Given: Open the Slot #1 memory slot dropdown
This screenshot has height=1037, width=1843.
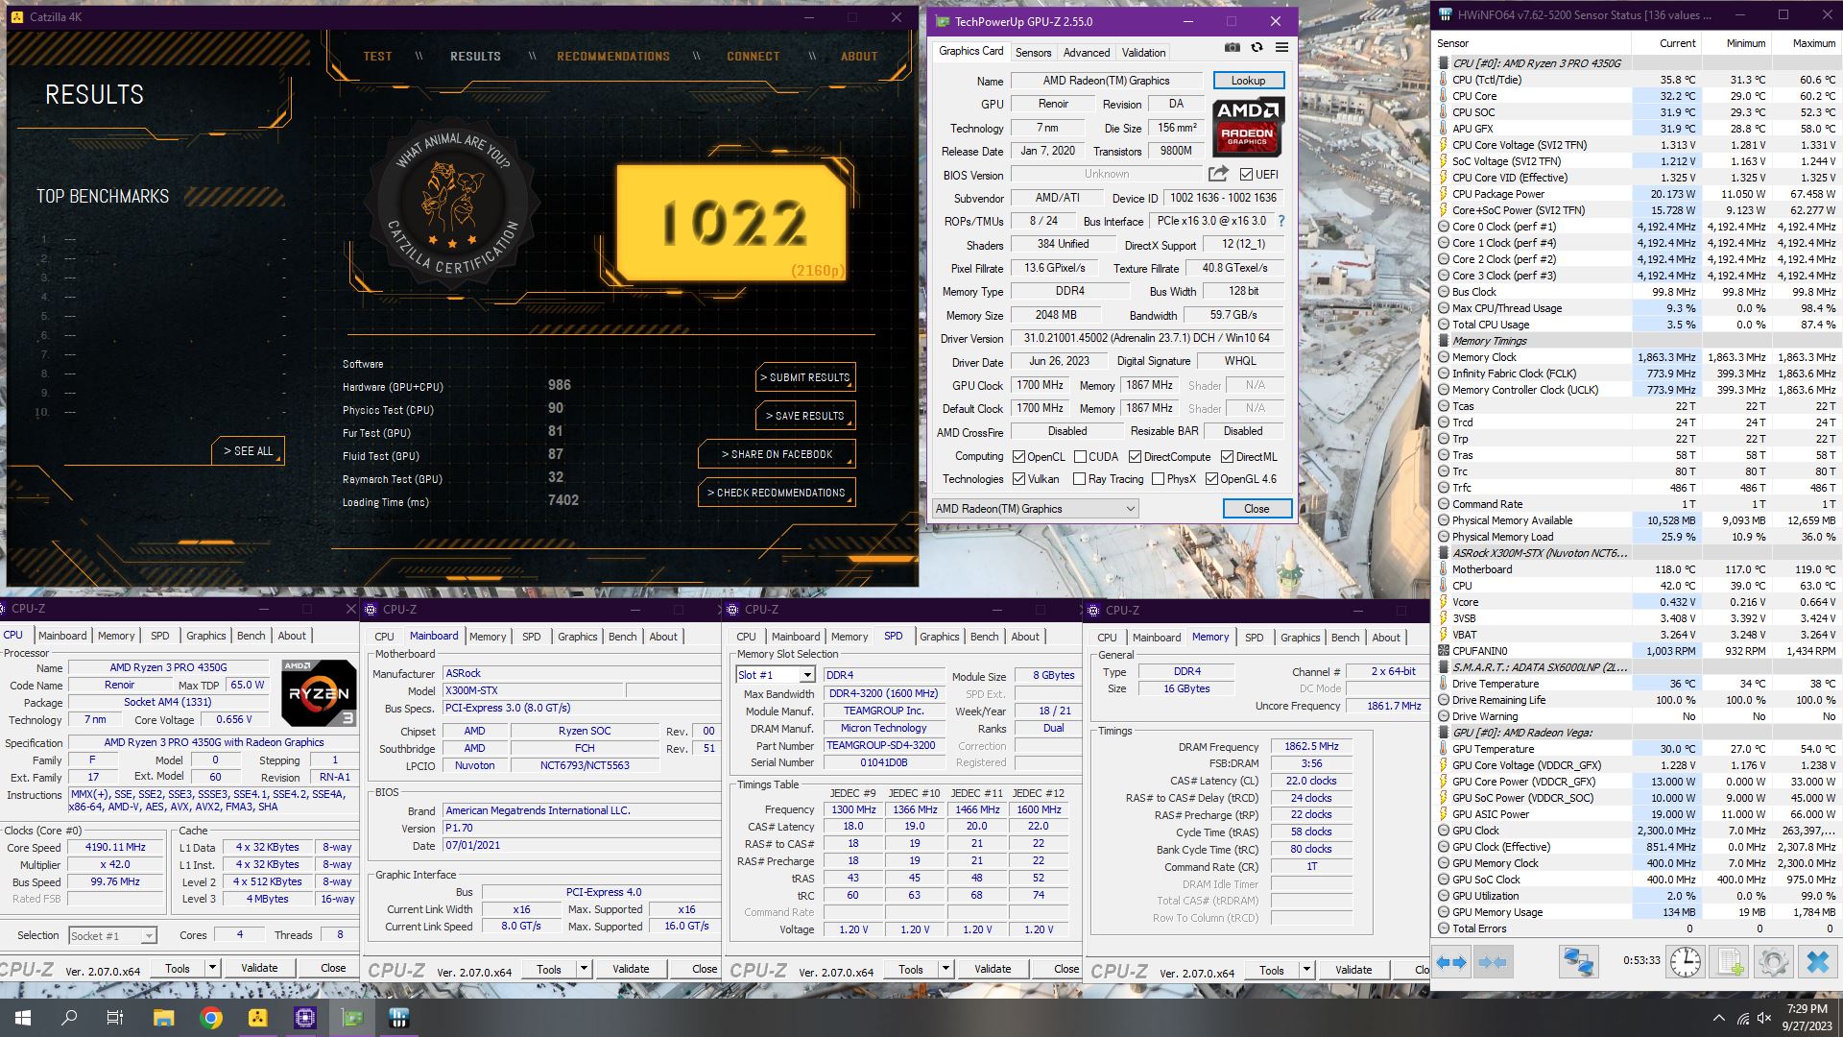Looking at the screenshot, I should pos(776,675).
